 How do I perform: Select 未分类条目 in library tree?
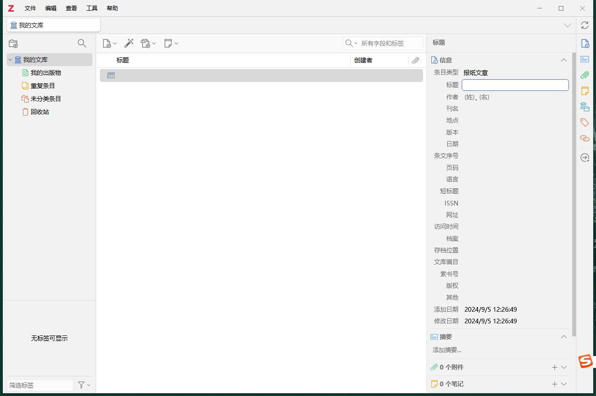click(x=46, y=99)
